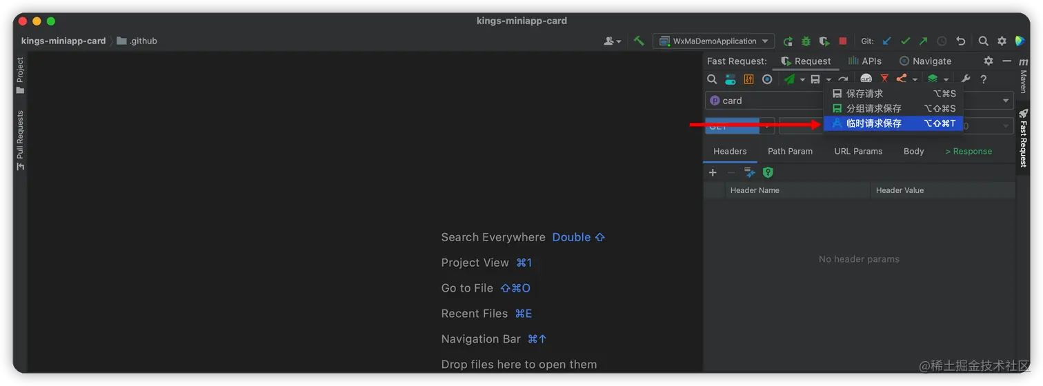Choose 分组请求保存 from the save menu

pyautogui.click(x=893, y=109)
